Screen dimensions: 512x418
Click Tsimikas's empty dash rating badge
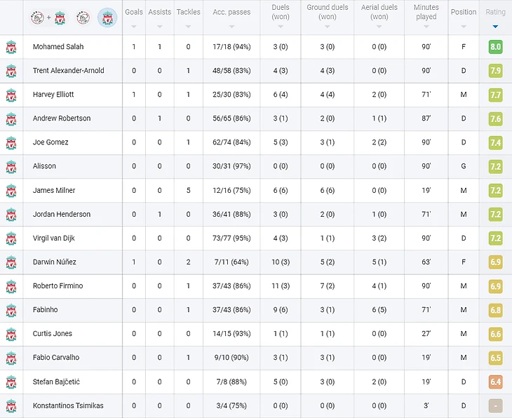pos(495,405)
